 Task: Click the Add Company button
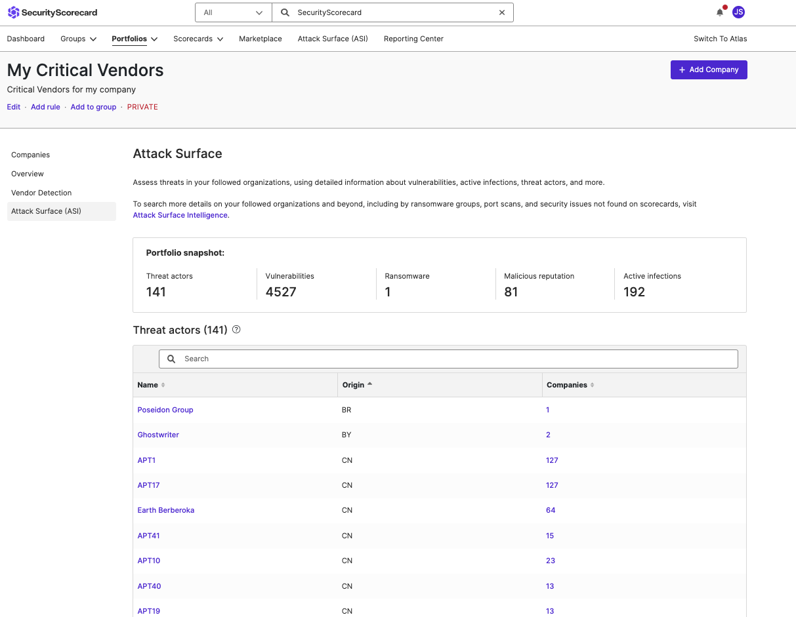tap(709, 70)
